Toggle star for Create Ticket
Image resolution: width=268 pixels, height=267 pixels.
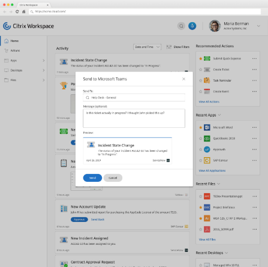201,70
